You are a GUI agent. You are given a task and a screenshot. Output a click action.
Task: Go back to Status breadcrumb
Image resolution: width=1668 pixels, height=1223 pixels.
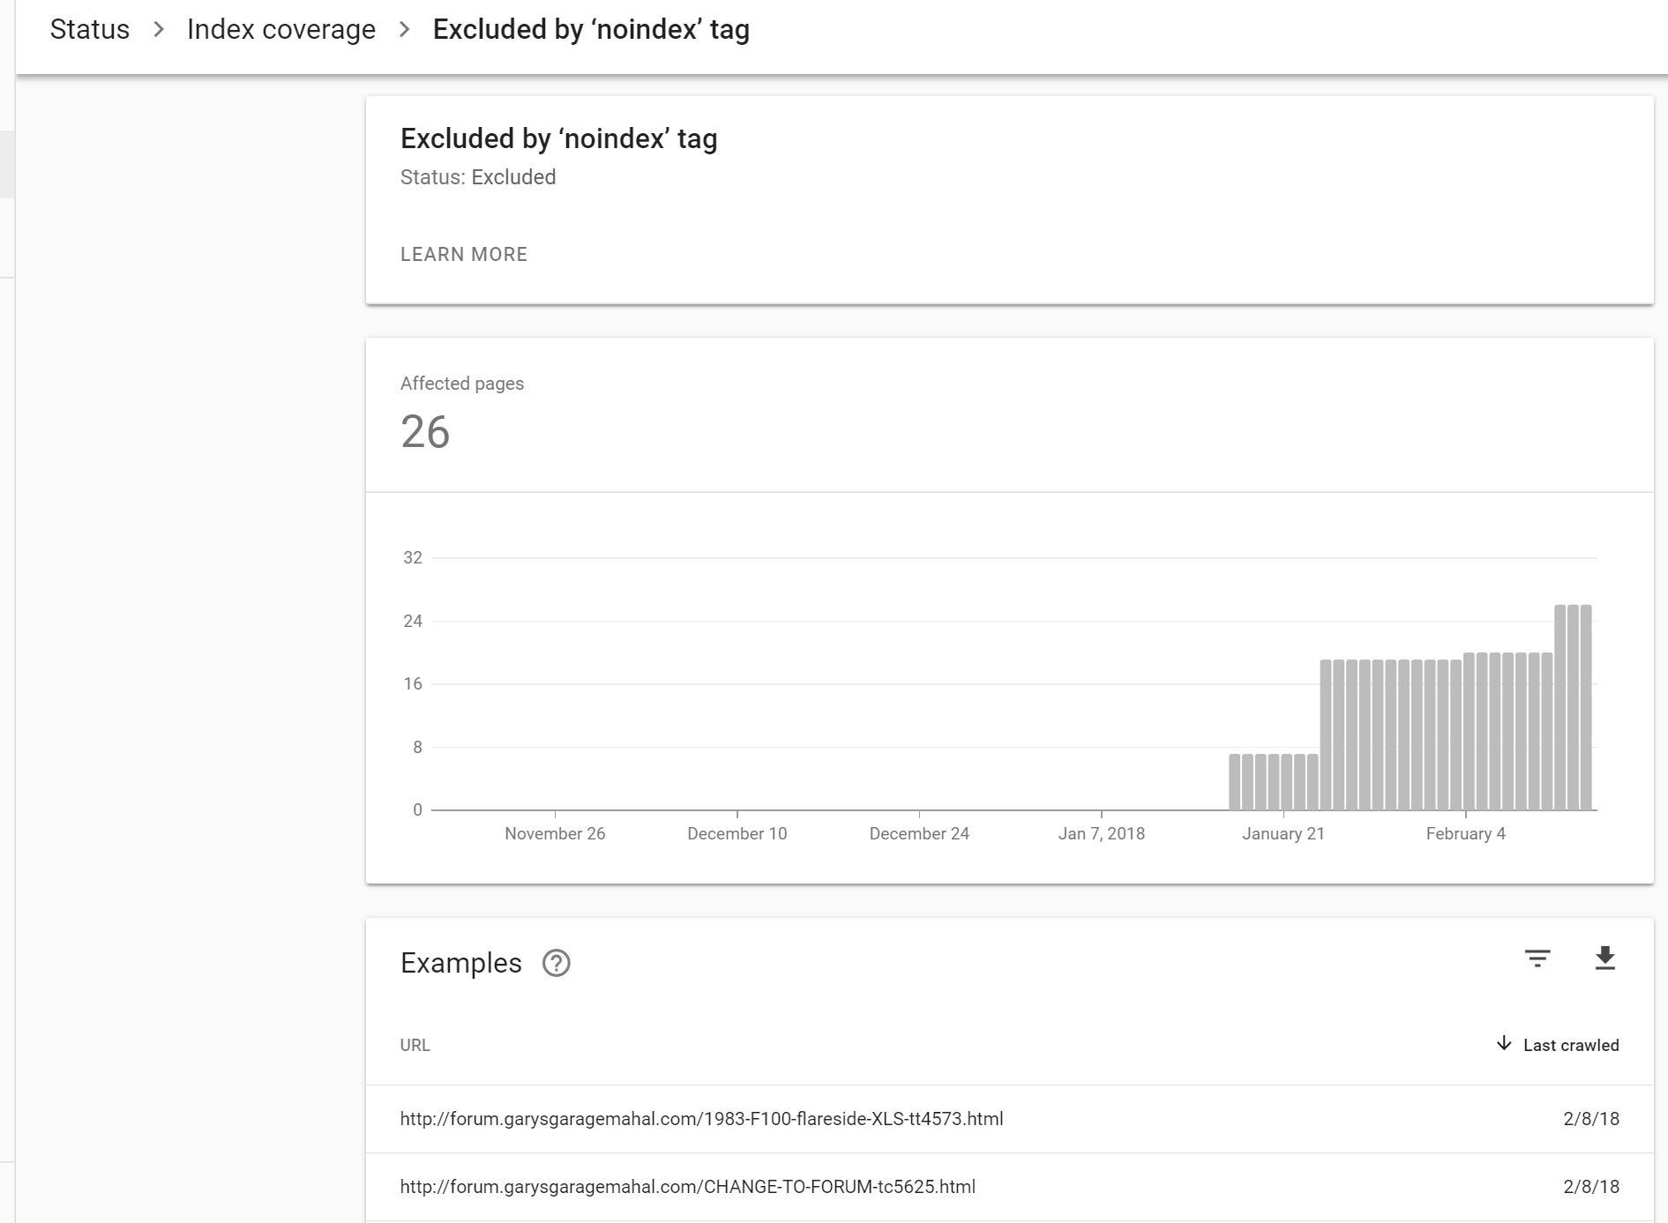coord(90,29)
